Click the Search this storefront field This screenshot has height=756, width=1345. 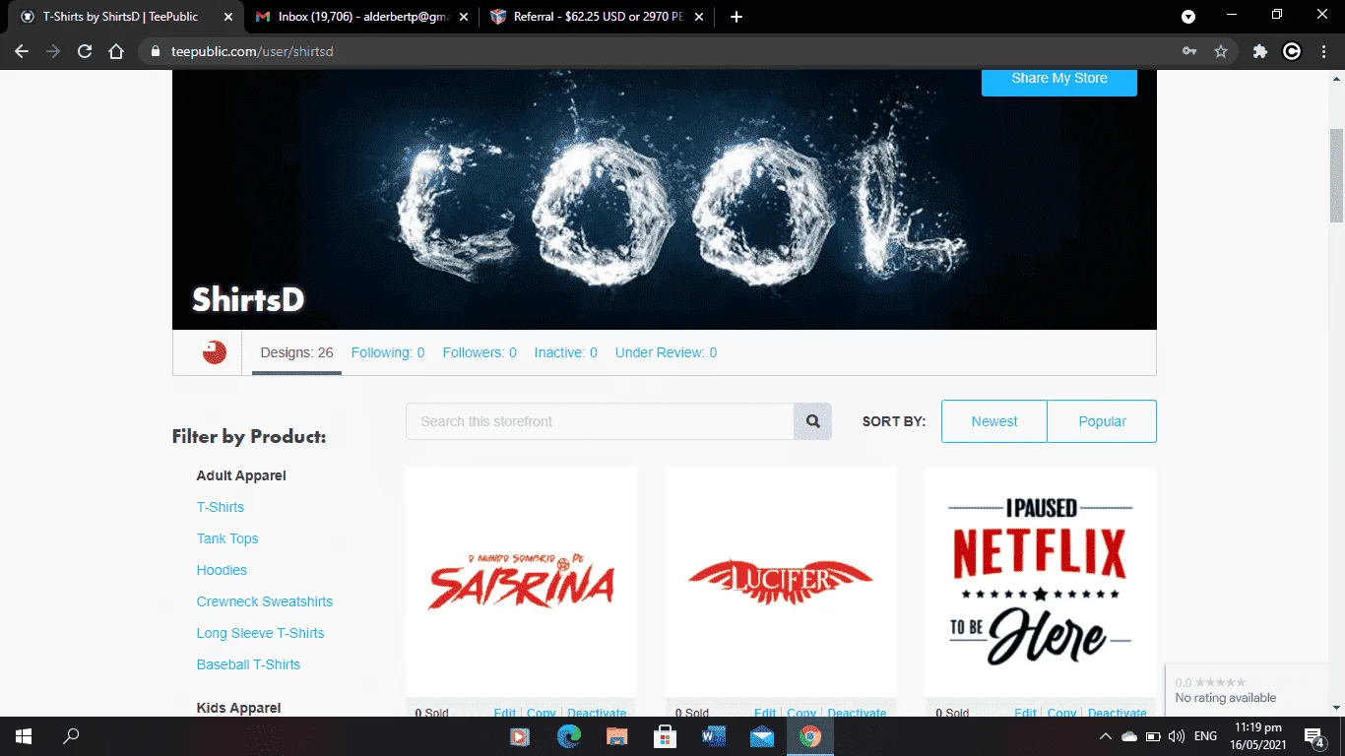600,421
